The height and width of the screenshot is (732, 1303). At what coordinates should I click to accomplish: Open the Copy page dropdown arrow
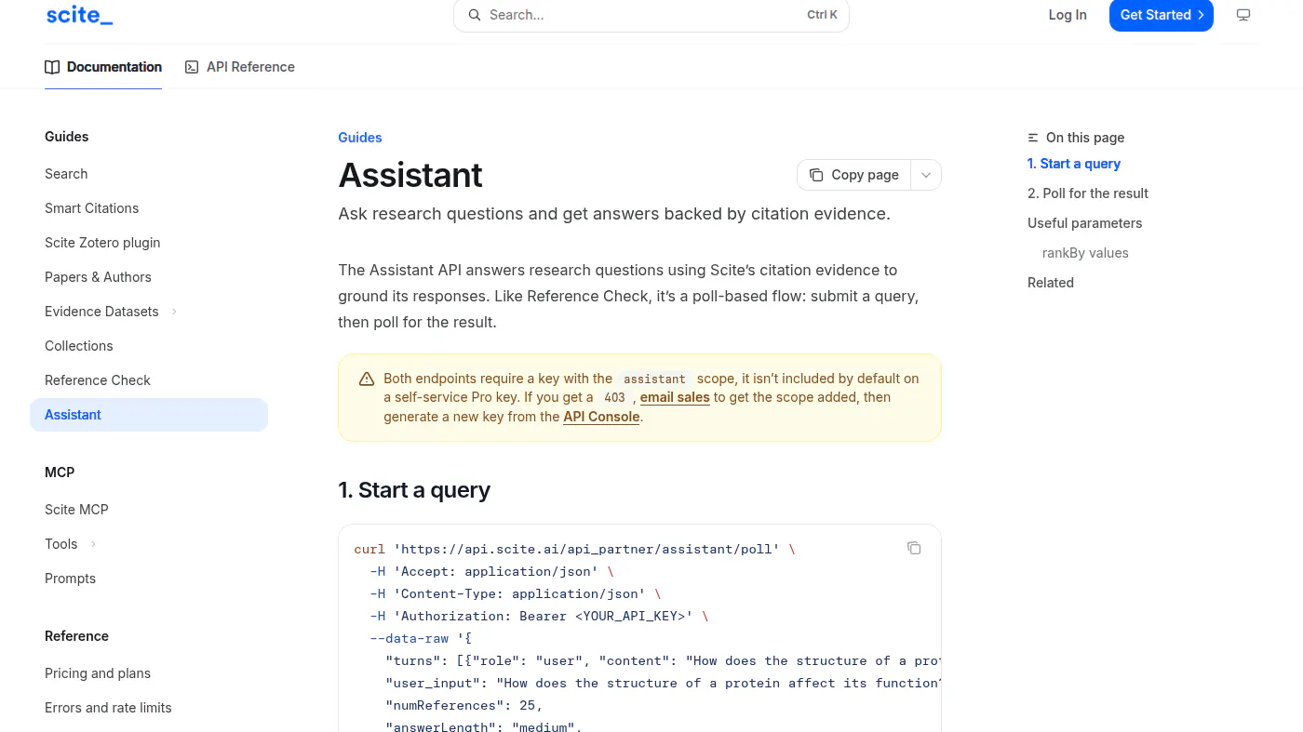click(x=925, y=175)
